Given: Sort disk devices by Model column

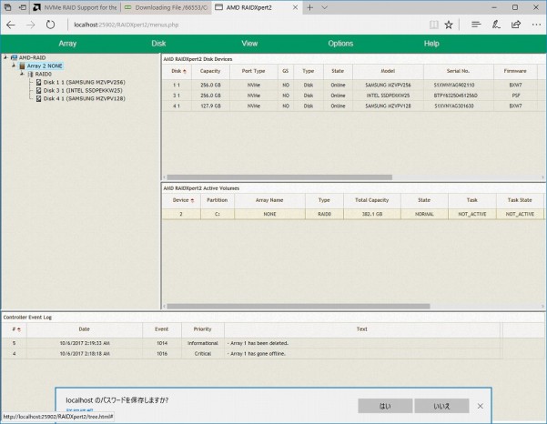Looking at the screenshot, I should pyautogui.click(x=388, y=71).
